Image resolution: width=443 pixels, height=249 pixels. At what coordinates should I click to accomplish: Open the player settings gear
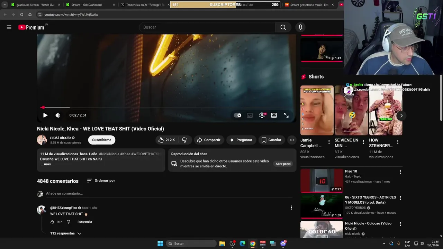262,115
